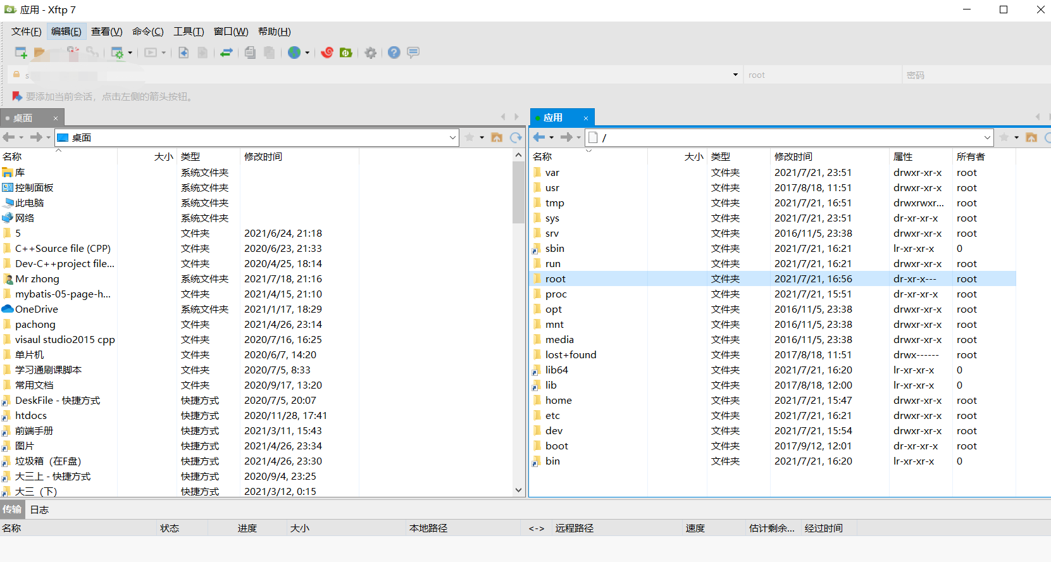Click the globe encoding toolbar icon
Viewport: 1051px width, 562px height.
click(x=294, y=53)
